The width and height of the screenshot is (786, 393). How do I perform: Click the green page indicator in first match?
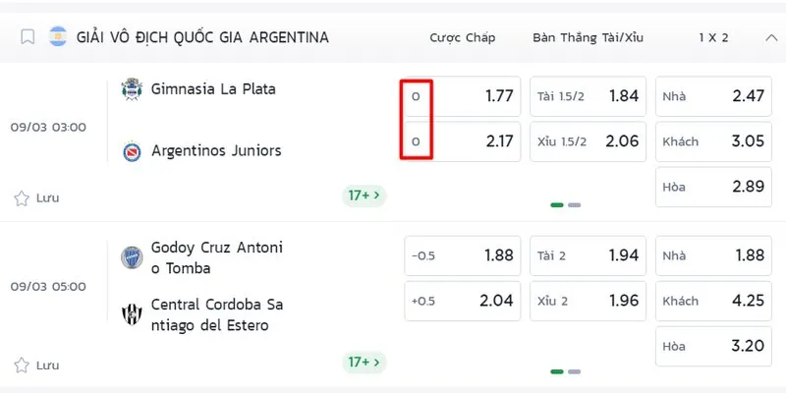coord(557,205)
